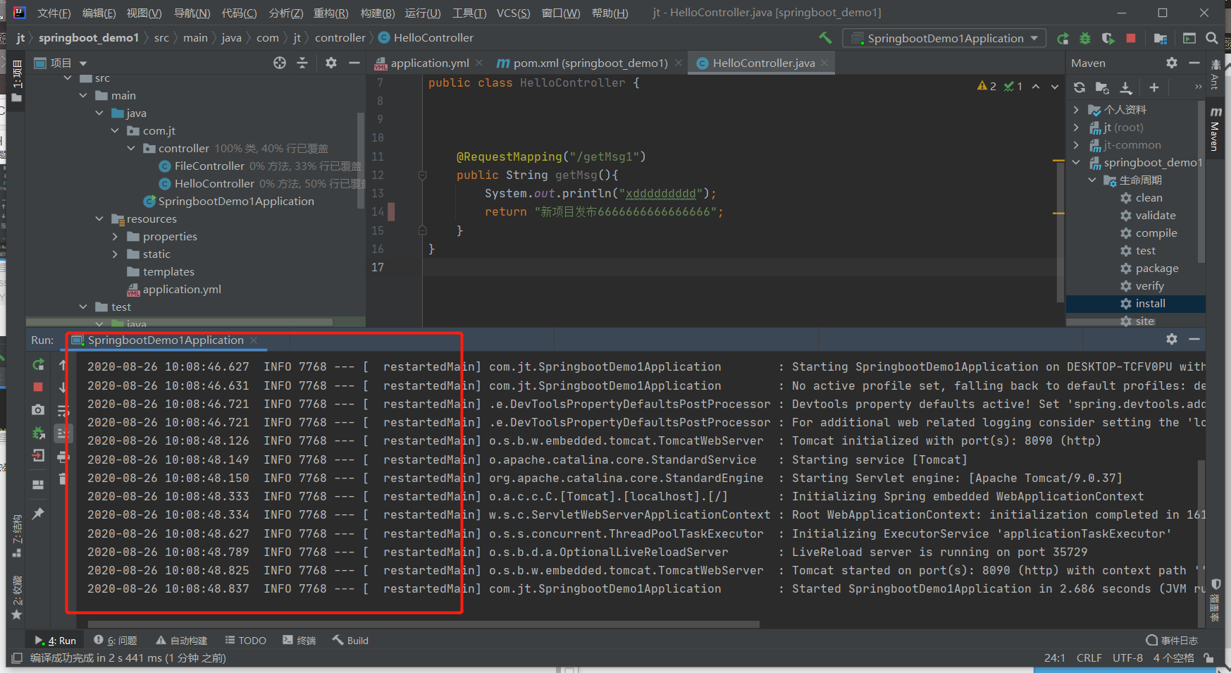
Task: Open the TODO tool window
Action: tap(245, 640)
